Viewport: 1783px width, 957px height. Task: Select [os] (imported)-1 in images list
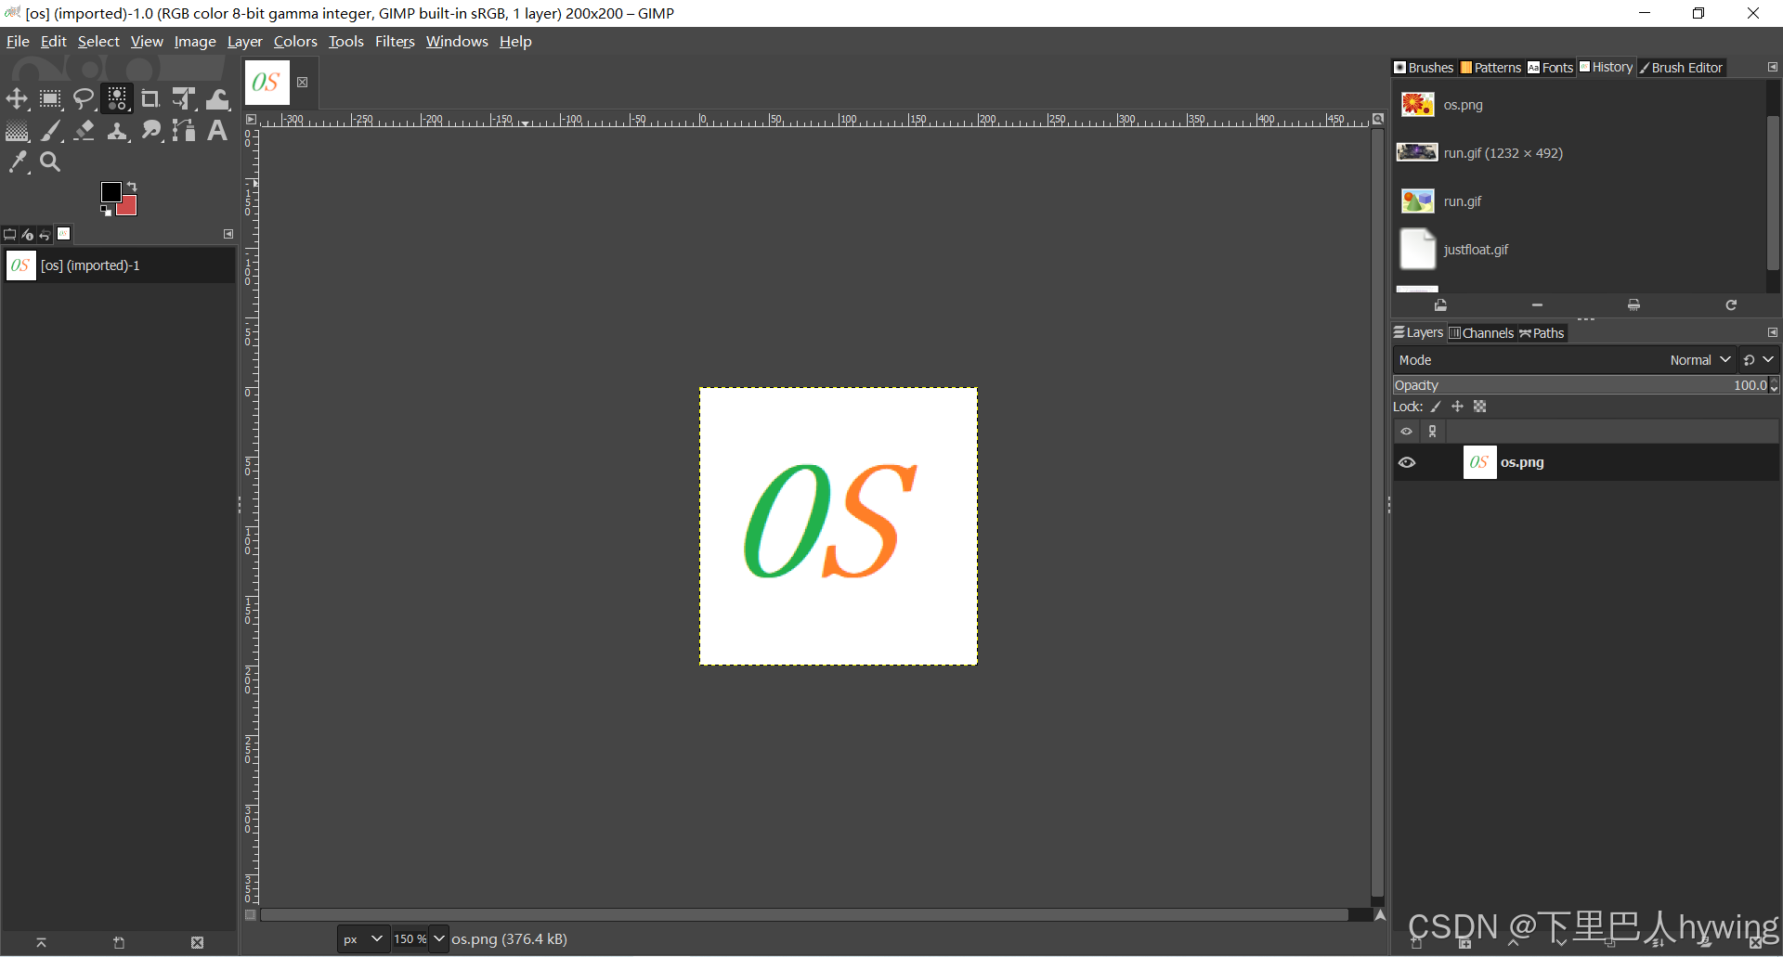[119, 265]
